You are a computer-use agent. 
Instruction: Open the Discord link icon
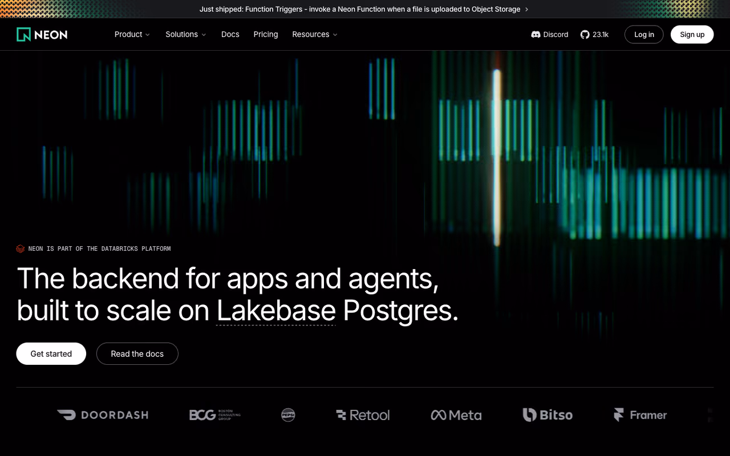[x=536, y=34]
